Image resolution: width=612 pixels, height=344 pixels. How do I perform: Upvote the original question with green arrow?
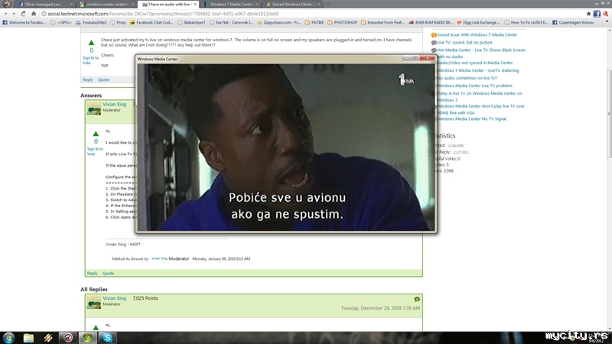click(91, 43)
